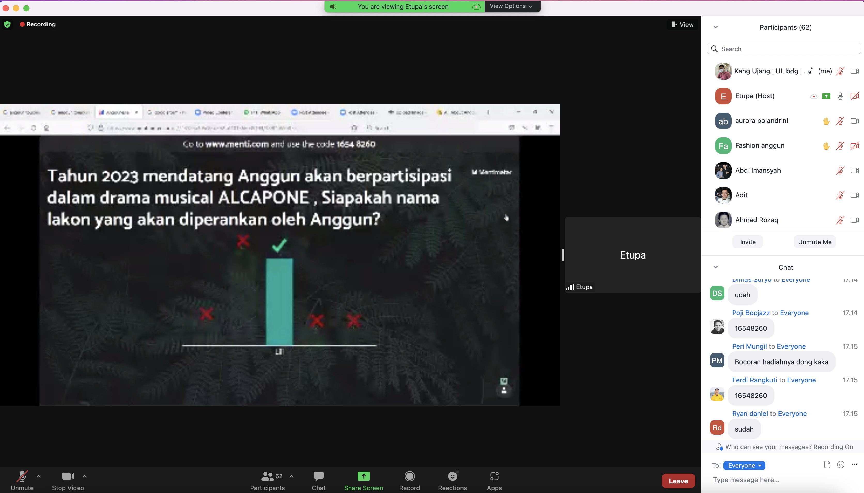864x493 pixels.
Task: Click the chat file attachment icon
Action: point(827,465)
